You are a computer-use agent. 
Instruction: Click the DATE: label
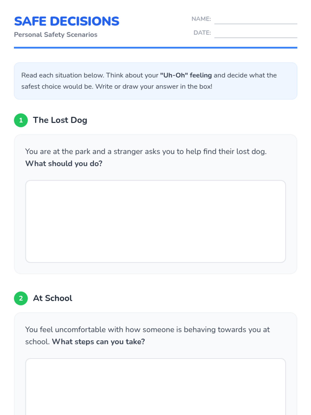(202, 33)
